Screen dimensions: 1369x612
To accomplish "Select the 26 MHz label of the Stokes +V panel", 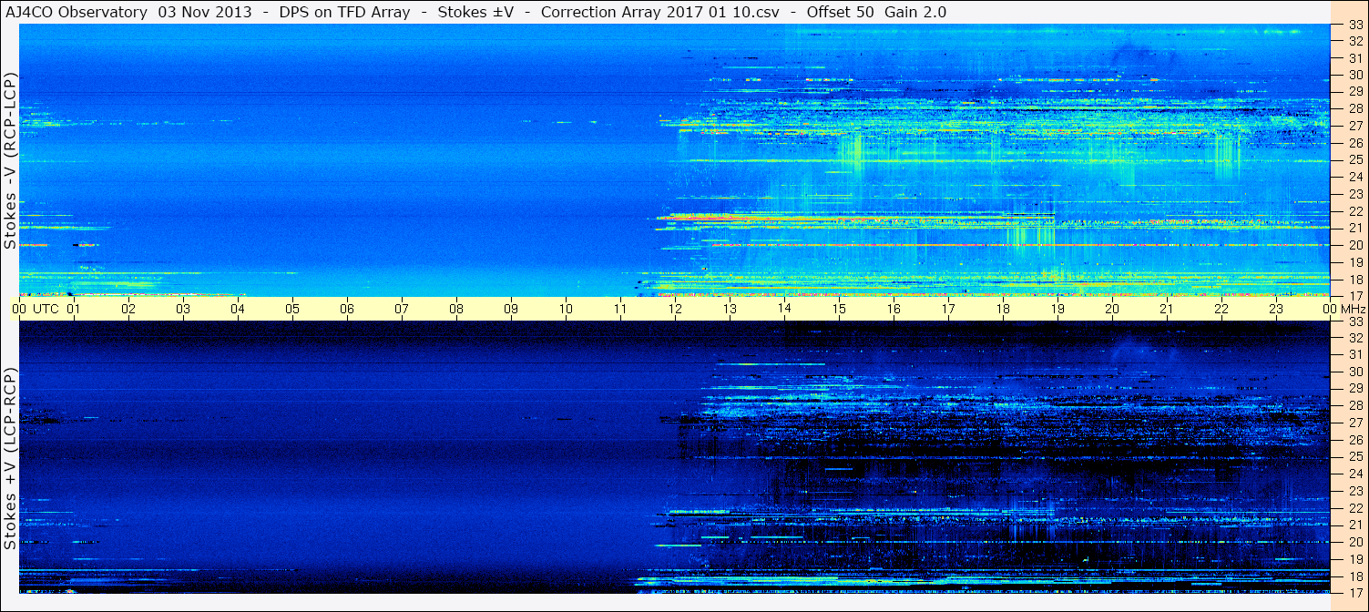I will [x=1355, y=440].
